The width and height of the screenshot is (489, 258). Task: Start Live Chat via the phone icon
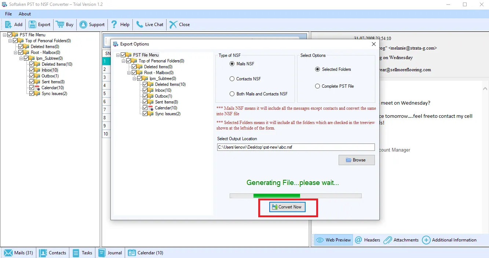[139, 25]
